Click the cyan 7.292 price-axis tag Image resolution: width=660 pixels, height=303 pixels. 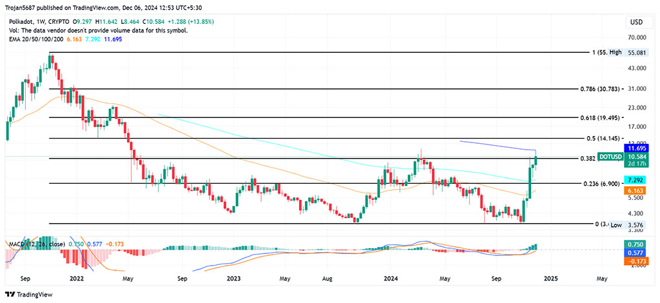coord(636,180)
